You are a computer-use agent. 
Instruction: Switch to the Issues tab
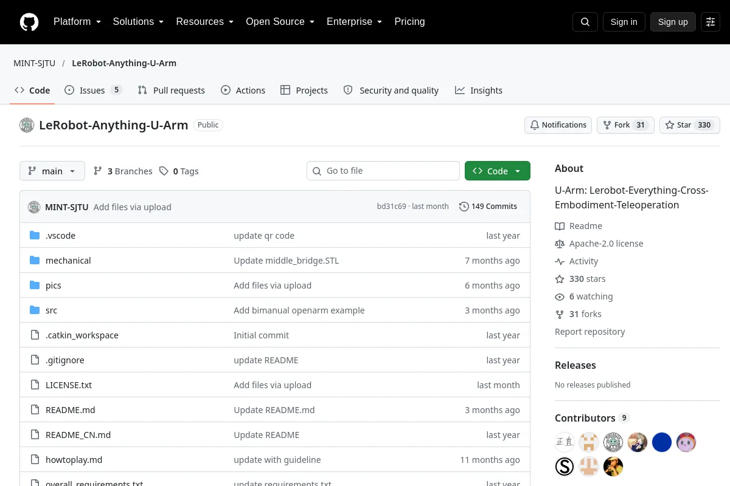coord(94,91)
